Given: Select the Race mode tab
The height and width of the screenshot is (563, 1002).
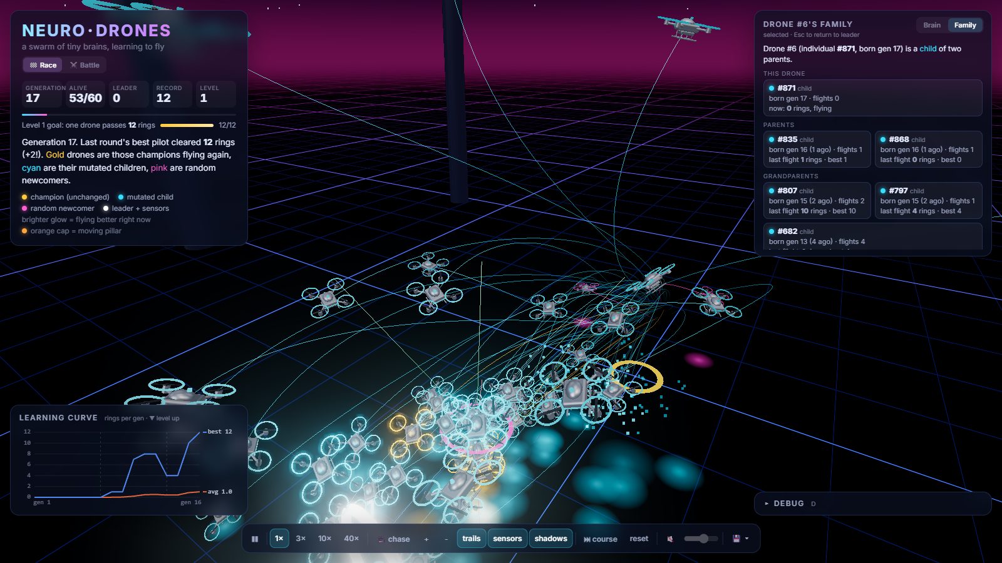Looking at the screenshot, I should point(43,65).
